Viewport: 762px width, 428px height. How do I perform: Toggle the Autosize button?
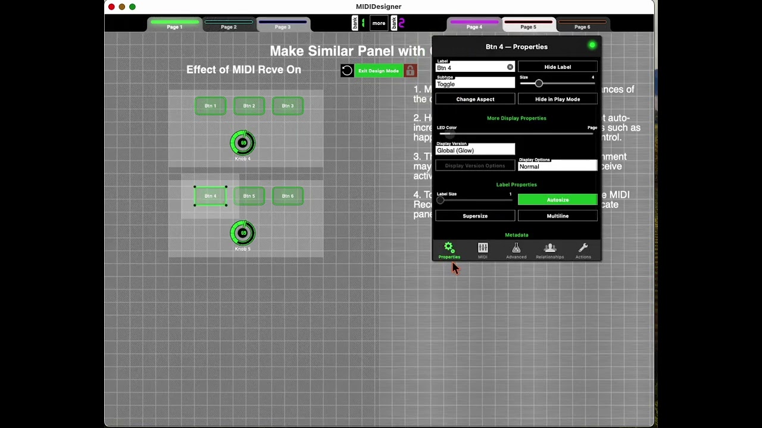click(558, 200)
